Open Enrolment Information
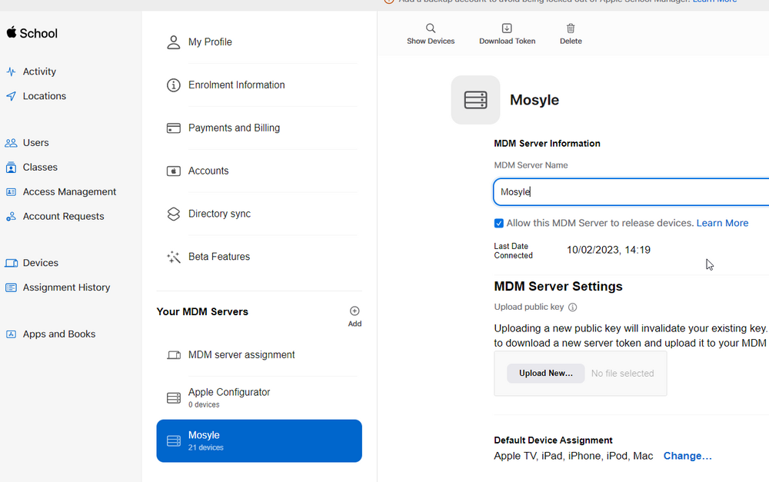 click(x=236, y=85)
